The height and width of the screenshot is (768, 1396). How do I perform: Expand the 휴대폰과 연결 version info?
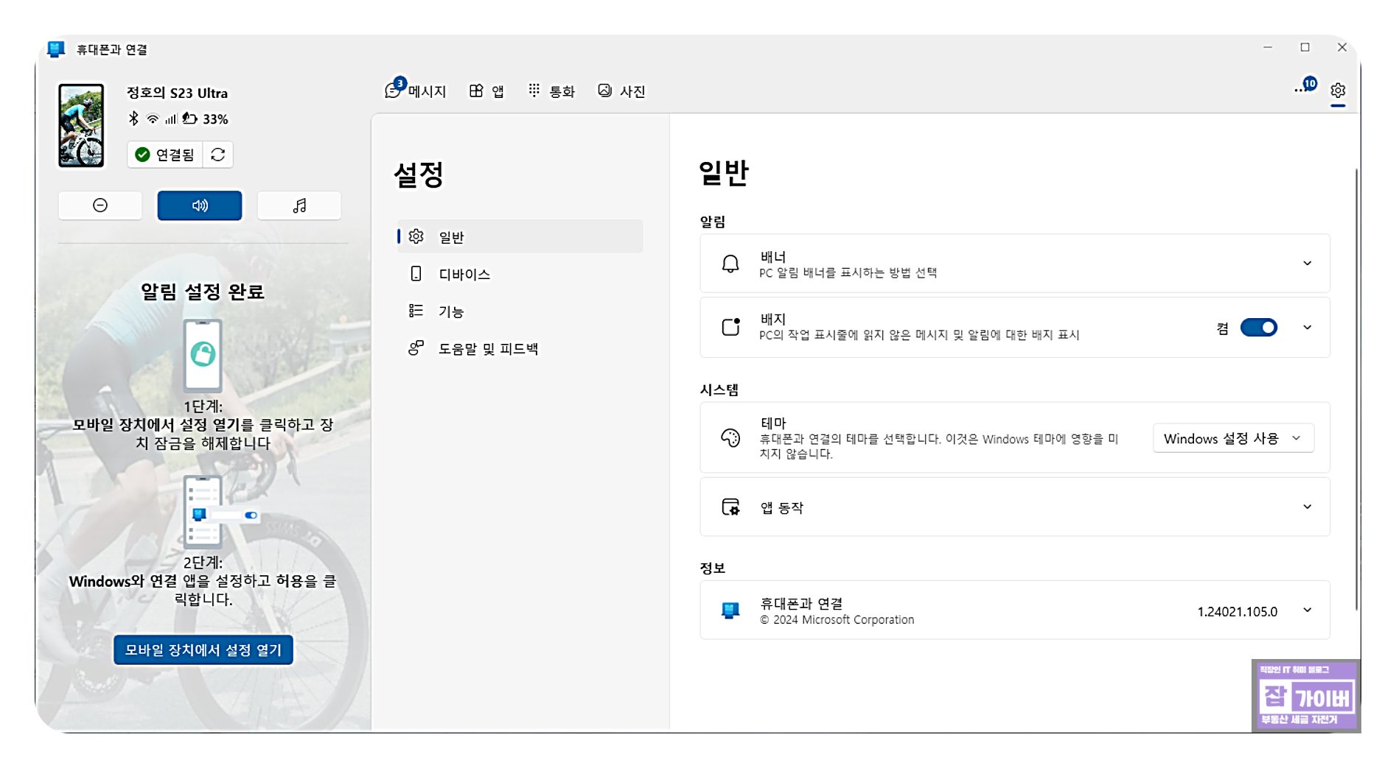(1308, 610)
